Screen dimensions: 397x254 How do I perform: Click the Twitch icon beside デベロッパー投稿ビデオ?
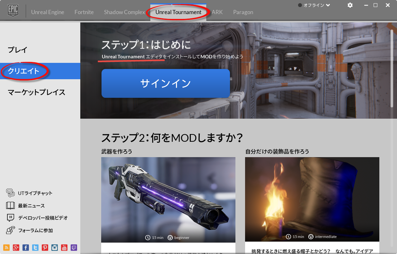point(11,218)
